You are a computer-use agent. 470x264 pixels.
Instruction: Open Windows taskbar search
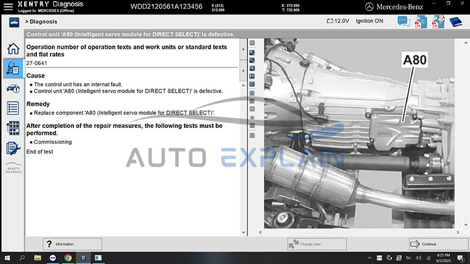tap(22, 258)
